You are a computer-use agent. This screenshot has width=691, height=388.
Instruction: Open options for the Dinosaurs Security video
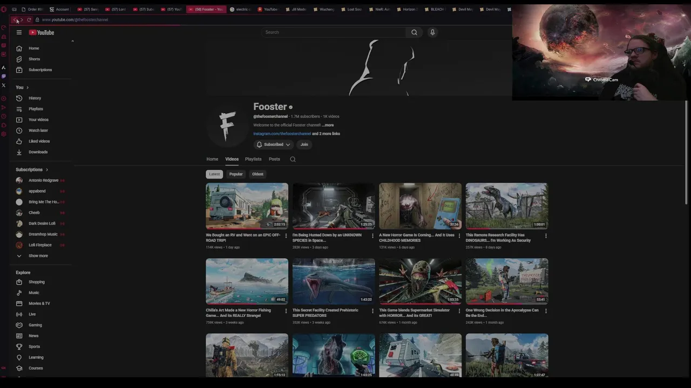point(546,235)
